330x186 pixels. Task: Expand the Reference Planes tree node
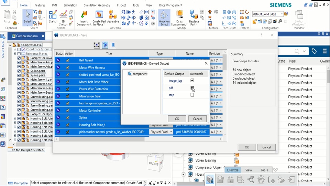coord(15,54)
